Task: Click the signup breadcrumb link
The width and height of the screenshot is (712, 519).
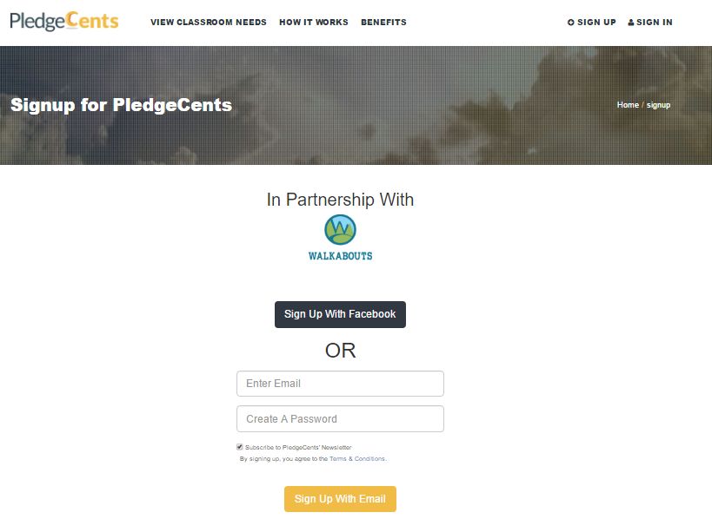Action: pos(658,105)
